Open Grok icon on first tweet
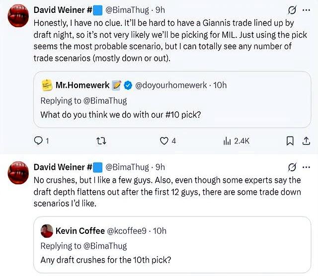318x276 pixels. pos(292,10)
